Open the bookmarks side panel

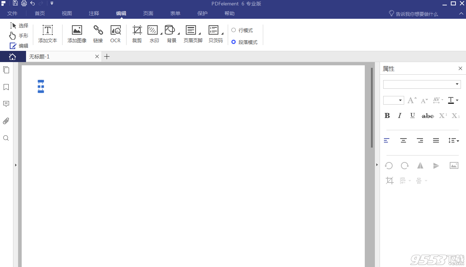(x=6, y=87)
